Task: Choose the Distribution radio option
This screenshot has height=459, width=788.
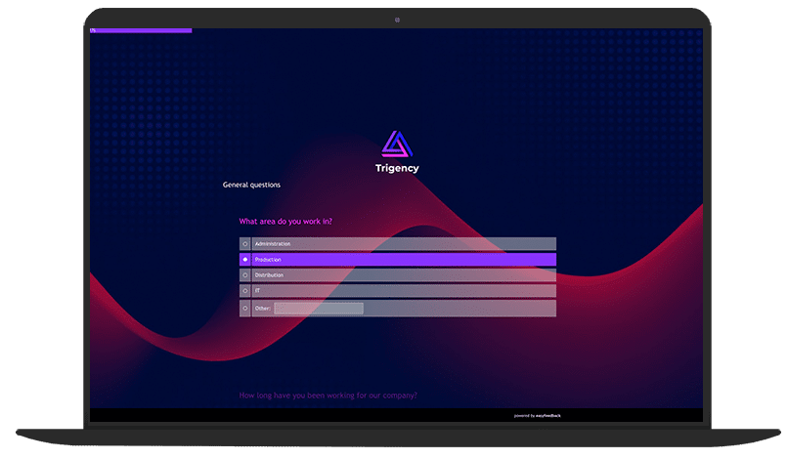Action: [x=245, y=275]
